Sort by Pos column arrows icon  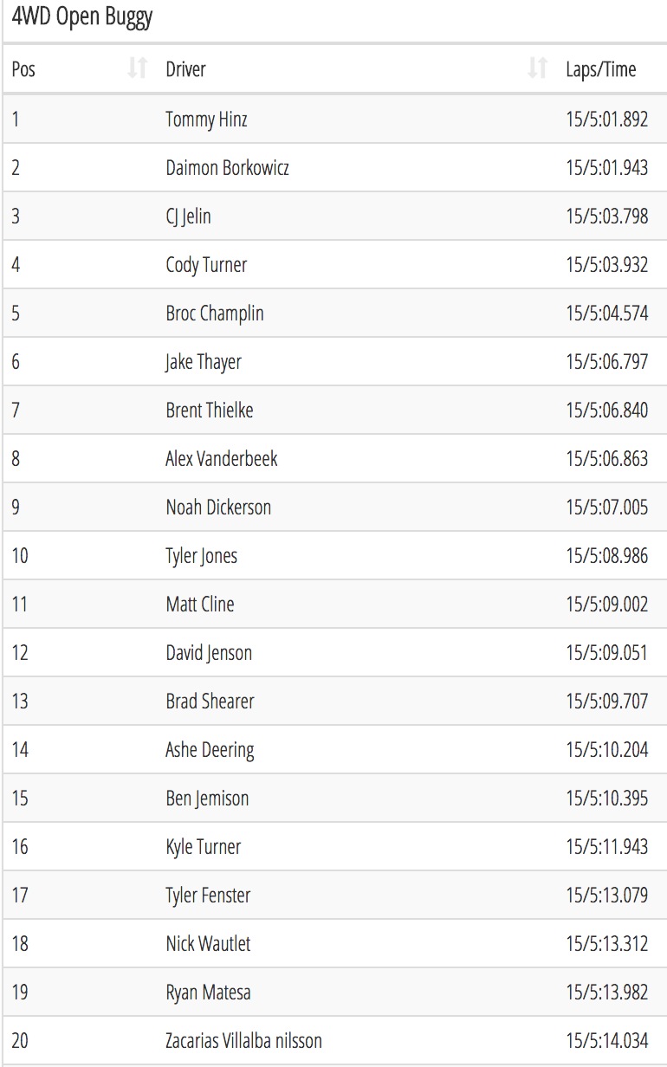137,68
